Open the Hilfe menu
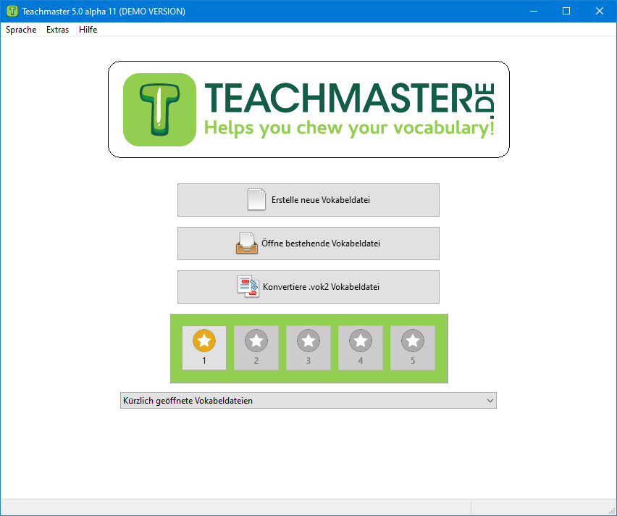 click(x=88, y=30)
